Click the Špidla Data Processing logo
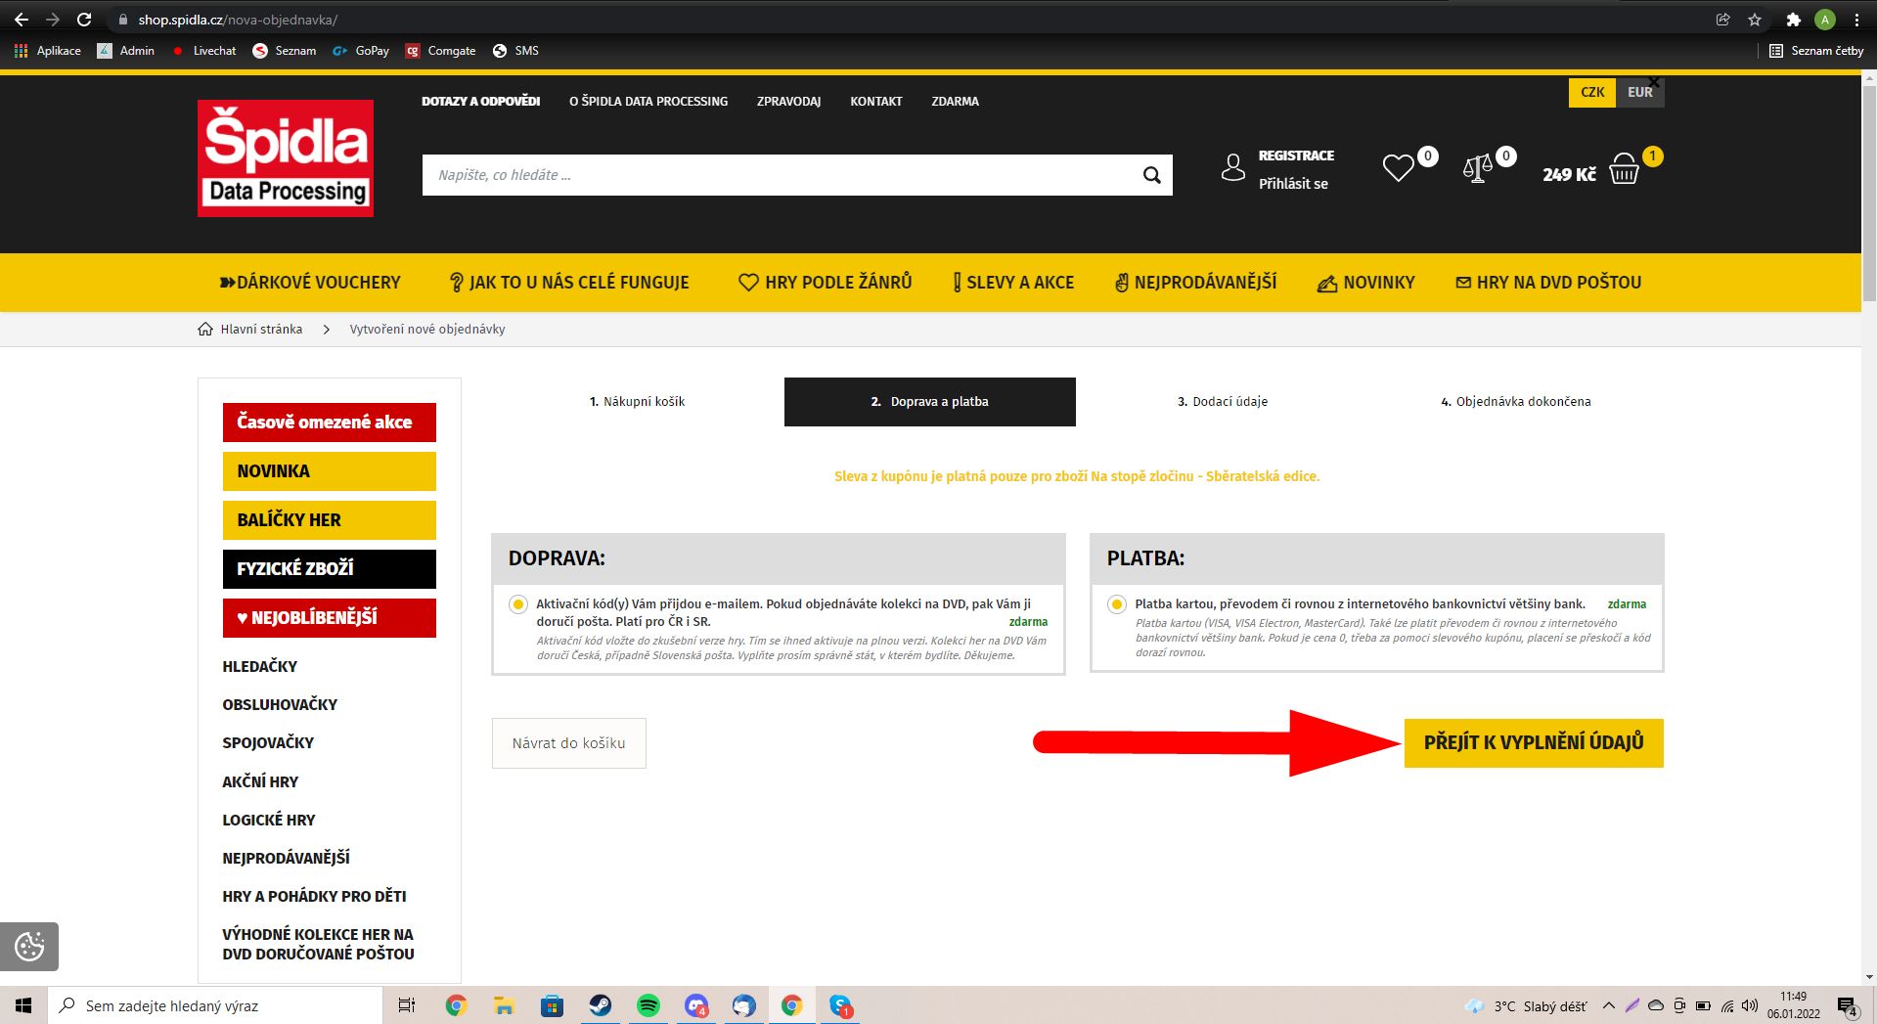 pyautogui.click(x=286, y=158)
